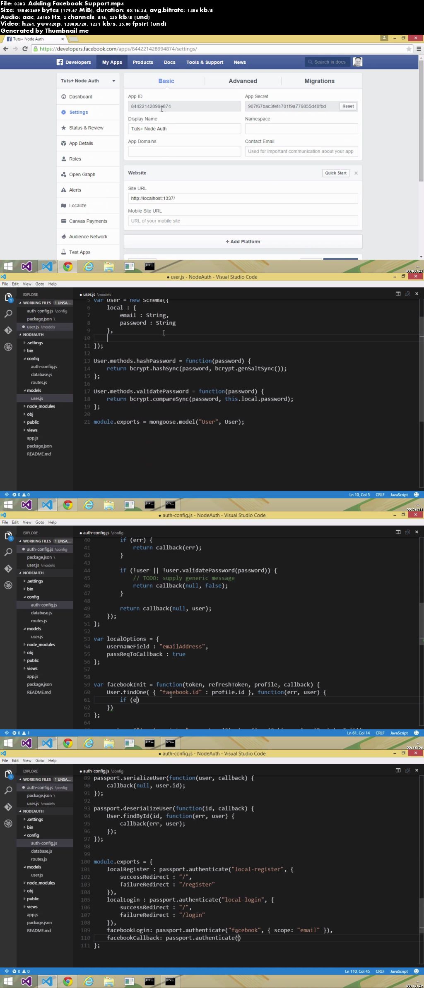Click File Explorer taskbar icon beneath the Facebook page
Viewport: 424px width, 988px height.
click(109, 266)
